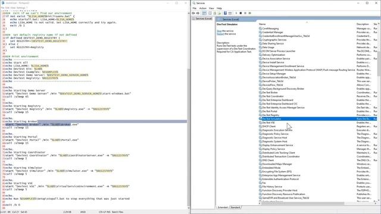The width and height of the screenshot is (381, 214).
Task: Click gear icon of DevTest Registry service
Action: (260, 115)
